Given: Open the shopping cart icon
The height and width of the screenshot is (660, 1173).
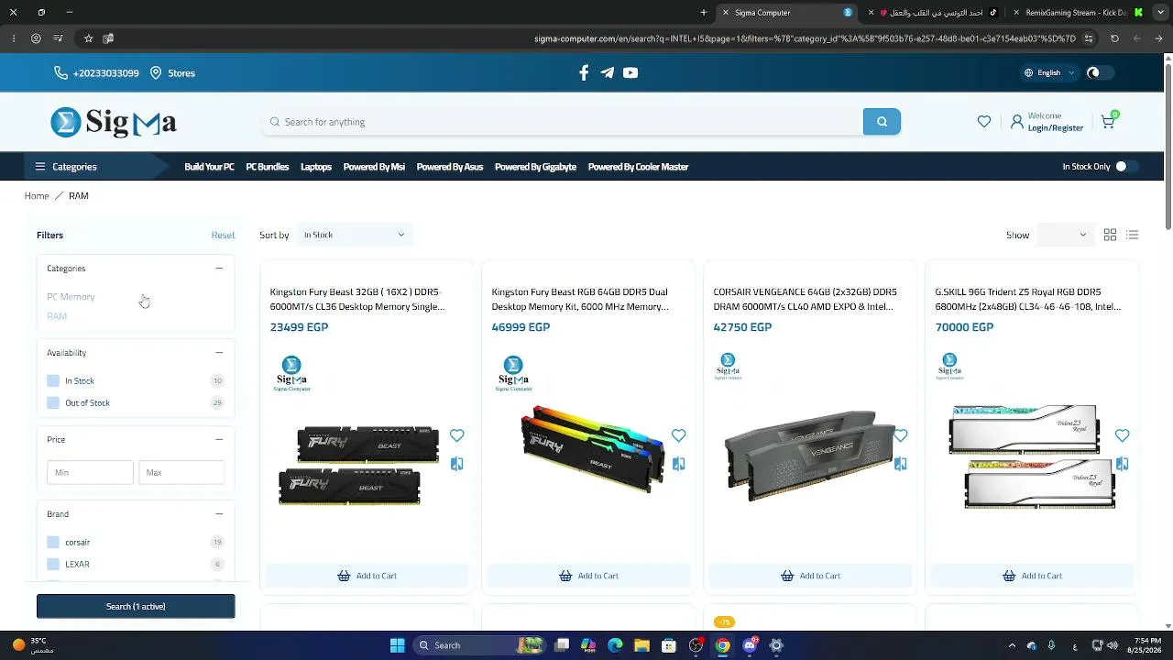Looking at the screenshot, I should (x=1108, y=122).
